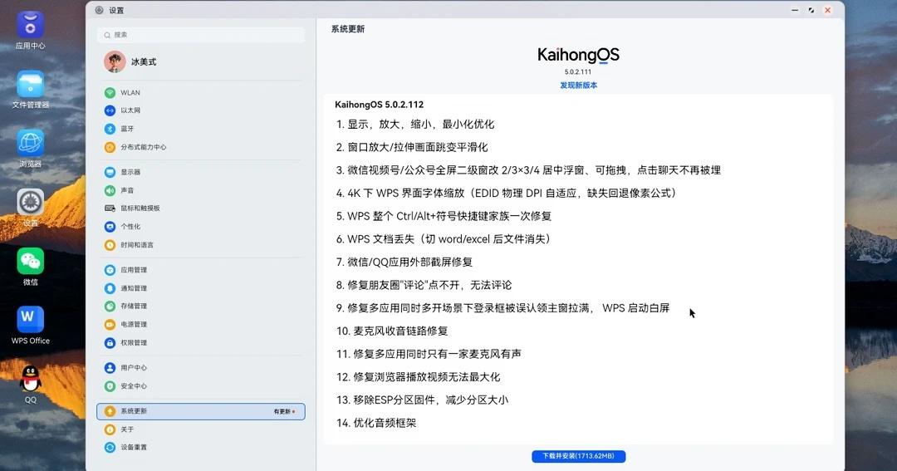Launch 微信 WeChat from the desktop
Image resolution: width=897 pixels, height=471 pixels.
tap(31, 262)
